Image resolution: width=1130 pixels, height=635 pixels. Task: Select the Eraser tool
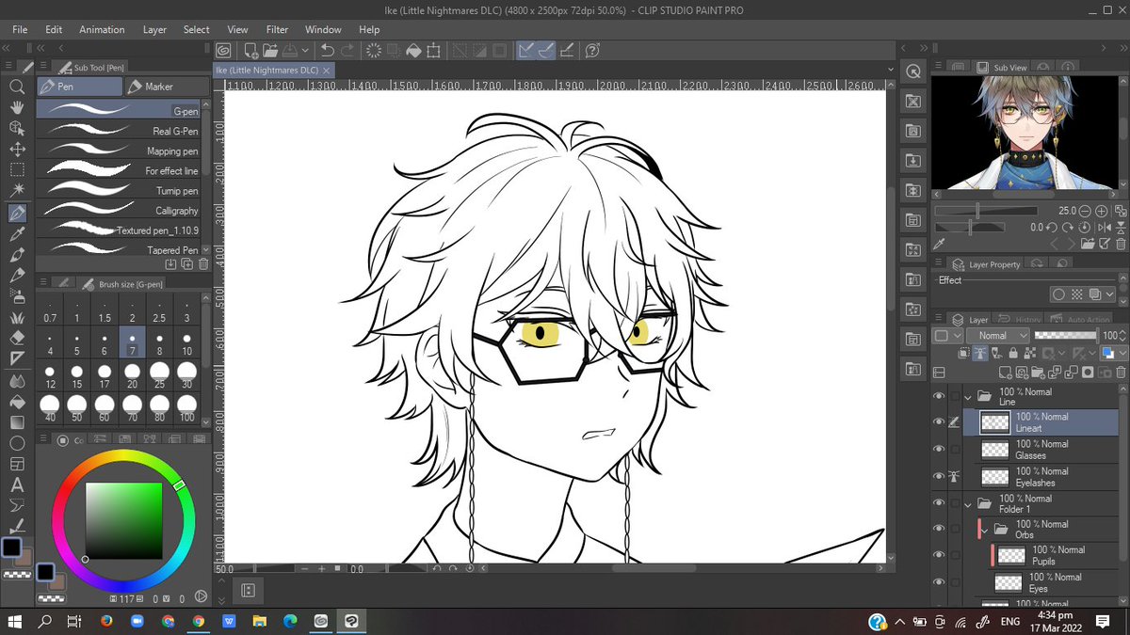click(17, 338)
